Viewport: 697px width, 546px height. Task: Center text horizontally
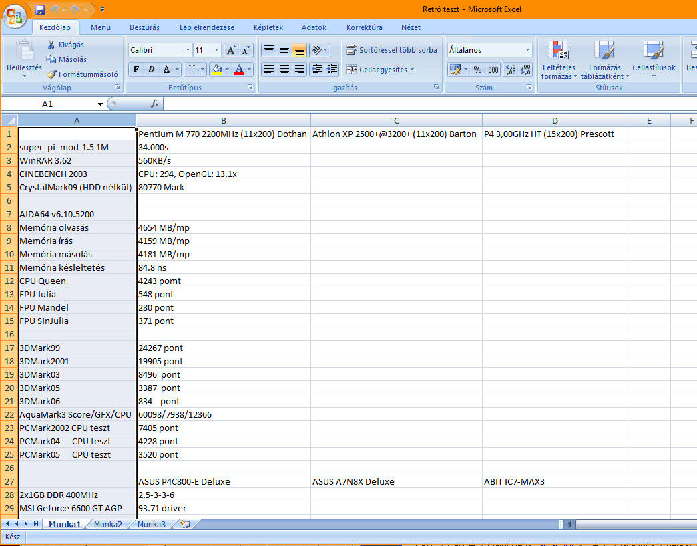pyautogui.click(x=284, y=70)
